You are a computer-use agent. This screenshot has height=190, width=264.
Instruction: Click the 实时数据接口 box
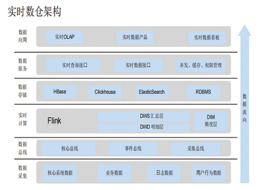[x=138, y=65]
